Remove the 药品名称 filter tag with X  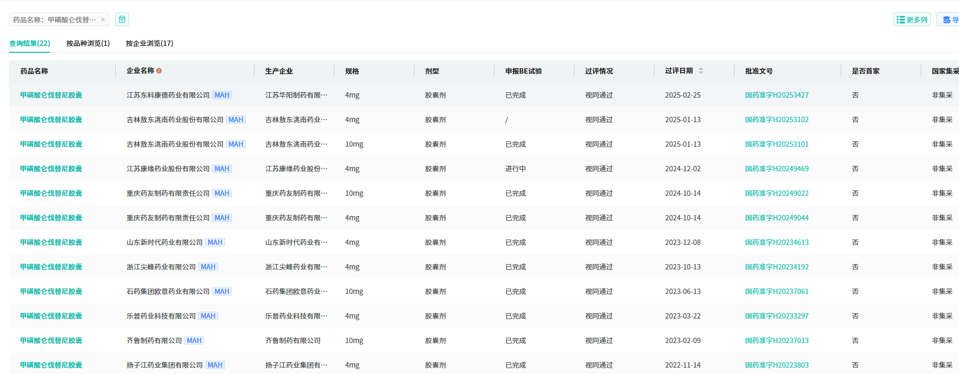(x=103, y=20)
